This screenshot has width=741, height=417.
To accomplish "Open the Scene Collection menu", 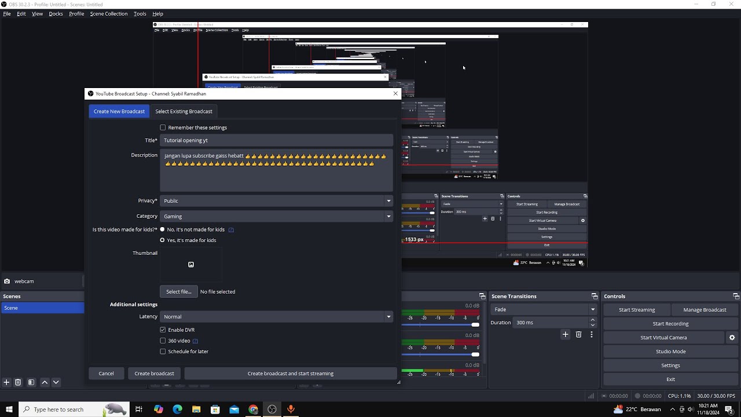I will pos(109,13).
